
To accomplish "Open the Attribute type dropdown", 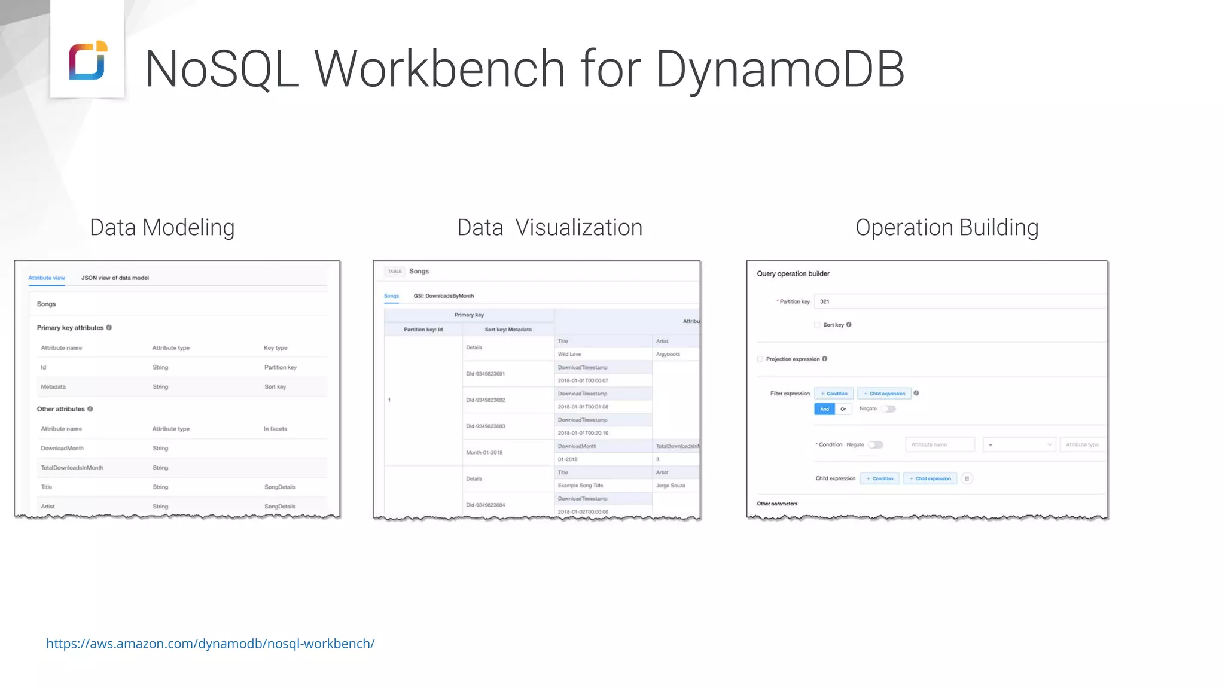I will tap(1082, 445).
